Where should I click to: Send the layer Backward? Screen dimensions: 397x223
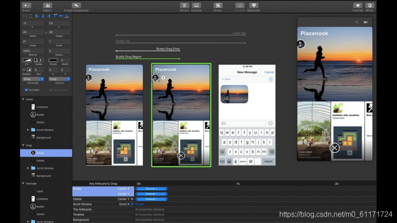[253, 5]
